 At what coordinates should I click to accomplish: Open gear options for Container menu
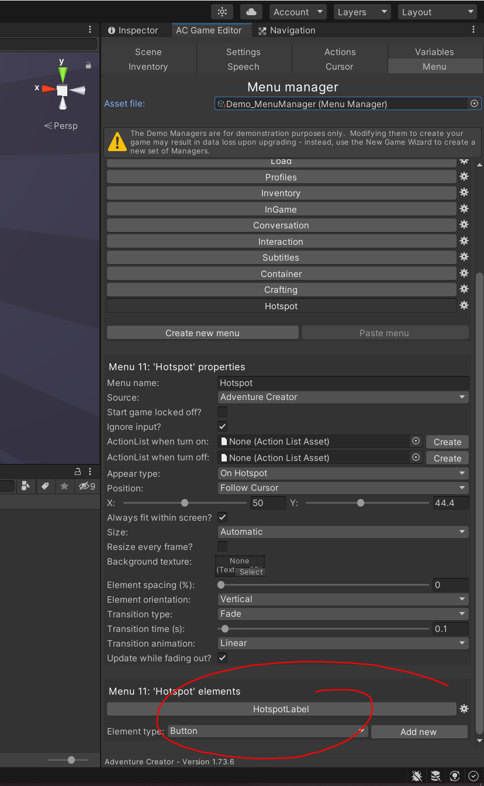[464, 273]
